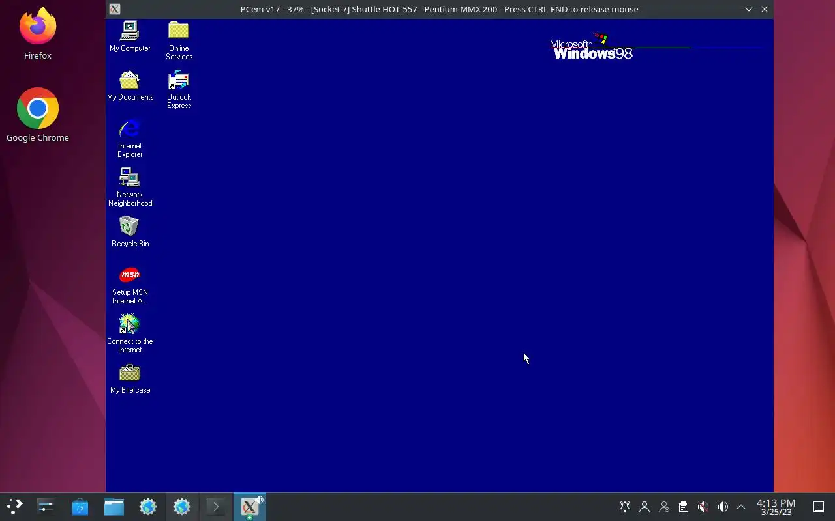The width and height of the screenshot is (835, 521).
Task: Select the Online Services folder icon
Action: (179, 40)
